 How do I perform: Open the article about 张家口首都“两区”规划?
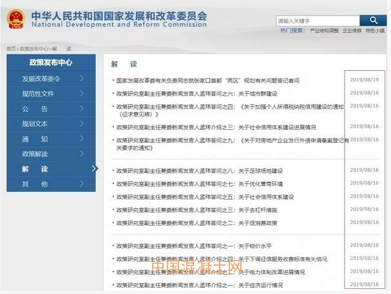pos(207,80)
